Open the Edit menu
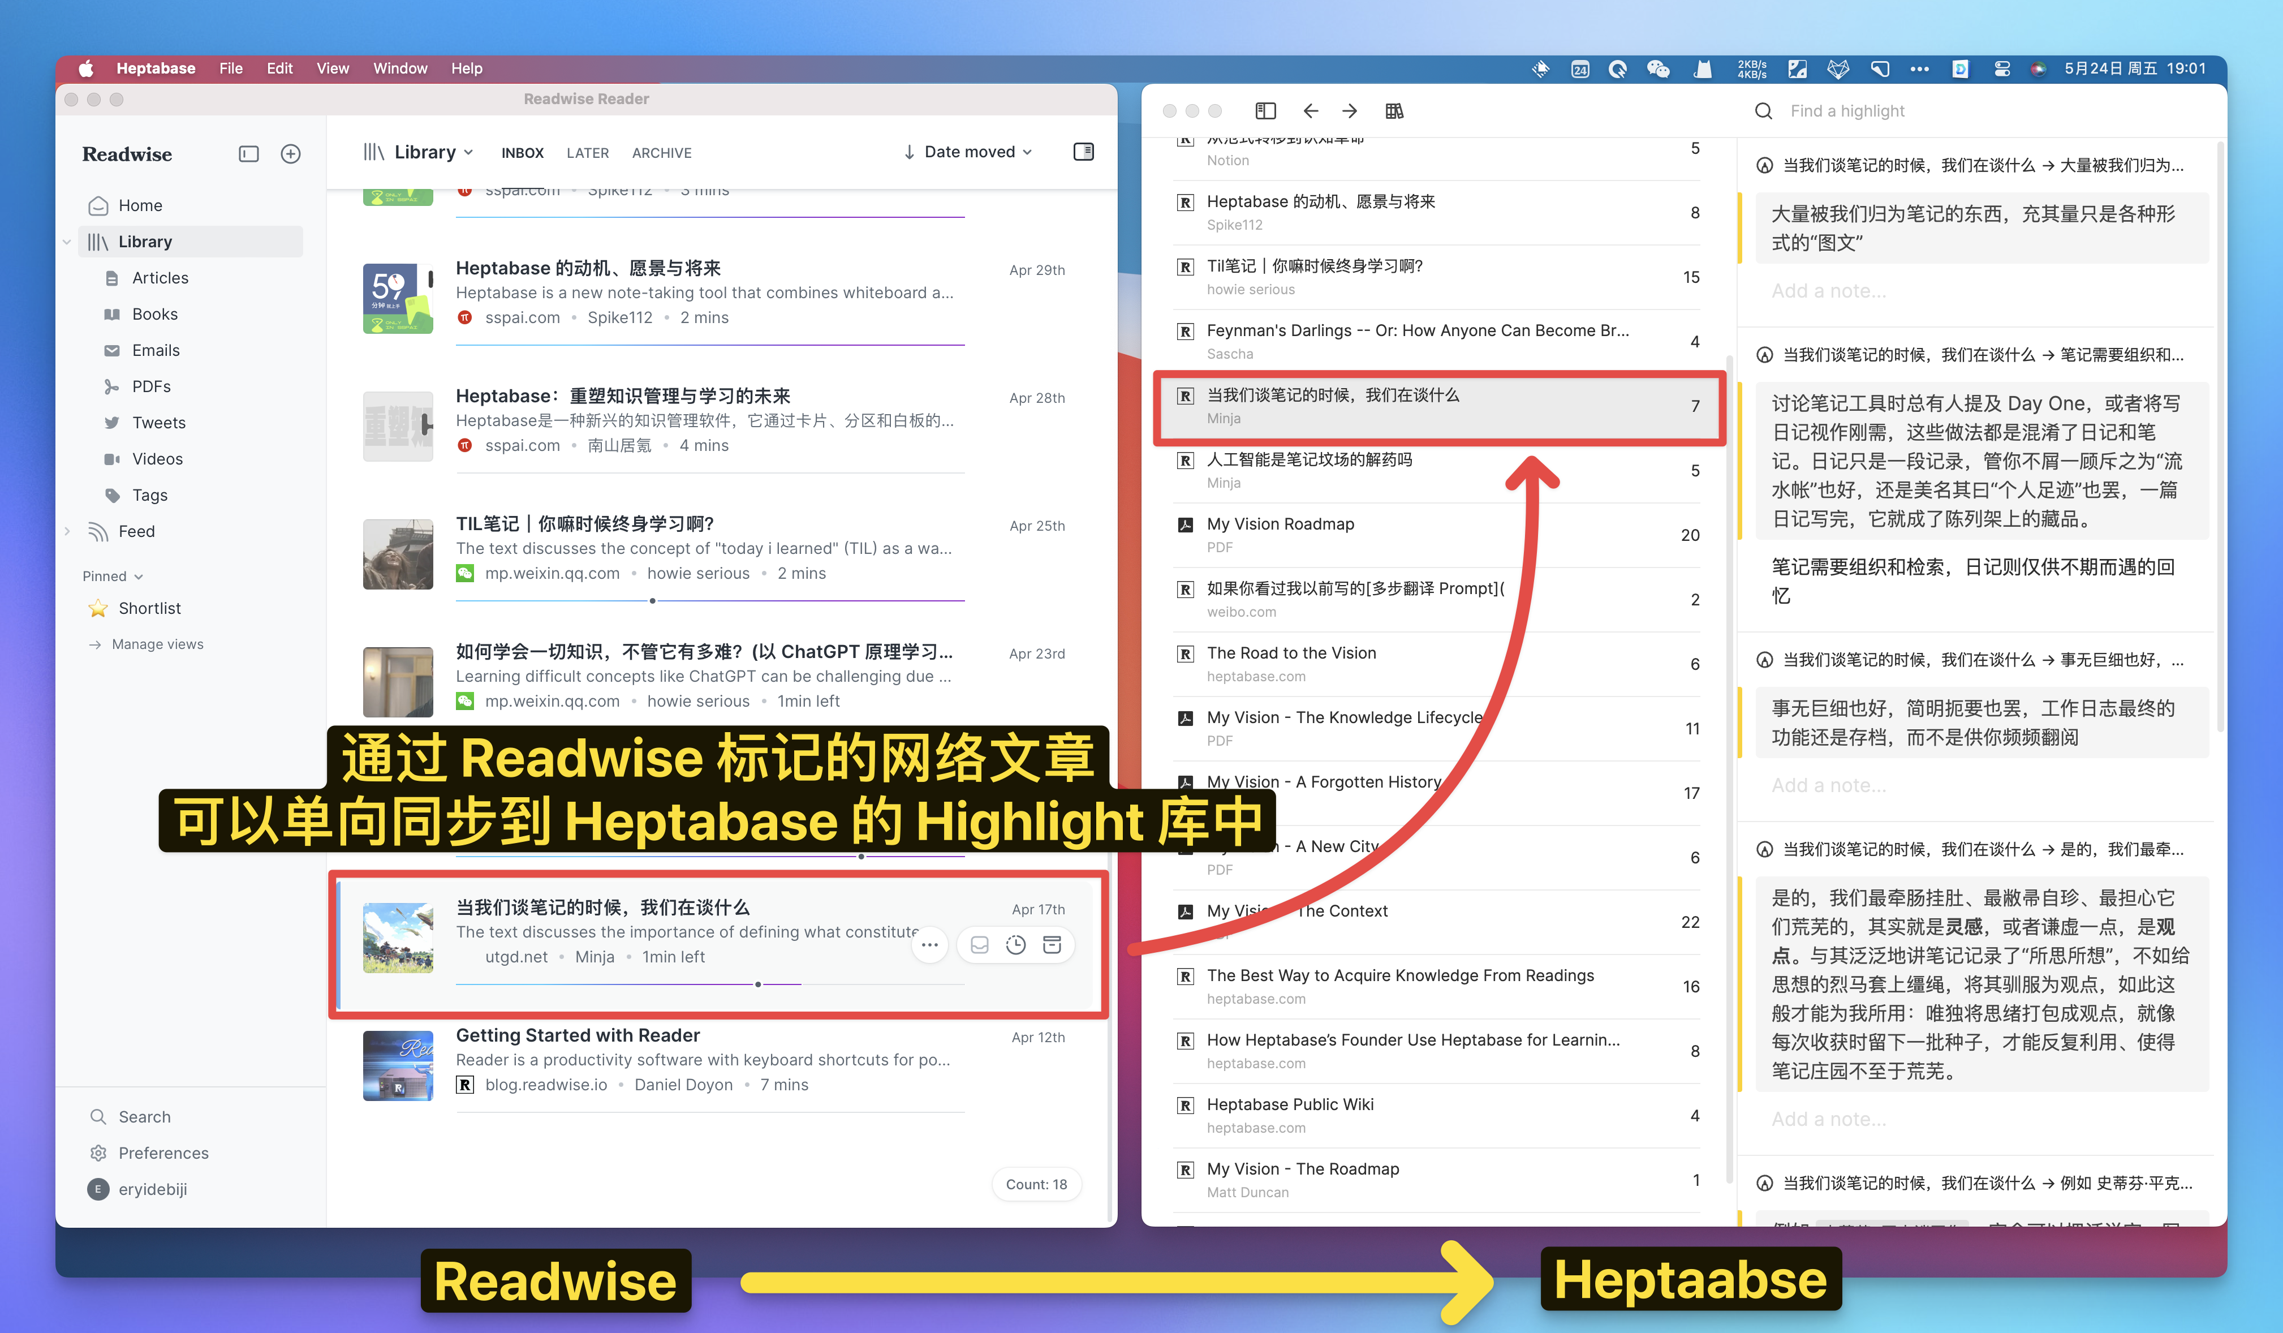This screenshot has height=1333, width=2283. pyautogui.click(x=279, y=68)
